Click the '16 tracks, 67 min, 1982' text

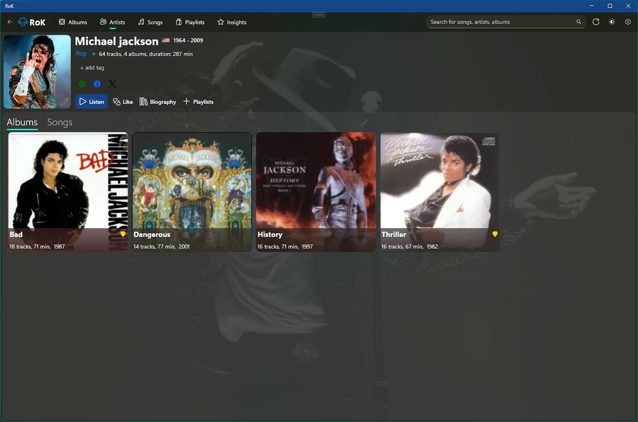[x=410, y=247]
